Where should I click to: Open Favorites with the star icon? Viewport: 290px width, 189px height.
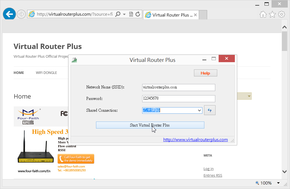(x=272, y=14)
